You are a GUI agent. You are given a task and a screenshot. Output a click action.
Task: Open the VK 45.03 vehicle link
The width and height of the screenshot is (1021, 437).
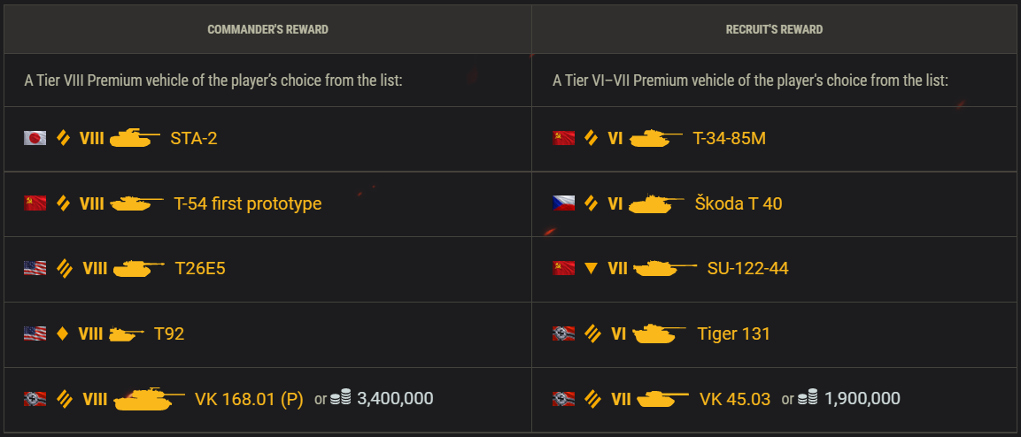[x=735, y=398]
